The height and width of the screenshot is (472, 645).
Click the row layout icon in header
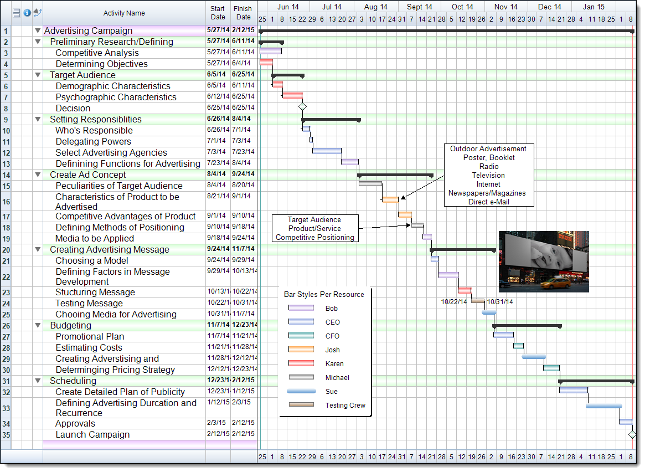[16, 13]
